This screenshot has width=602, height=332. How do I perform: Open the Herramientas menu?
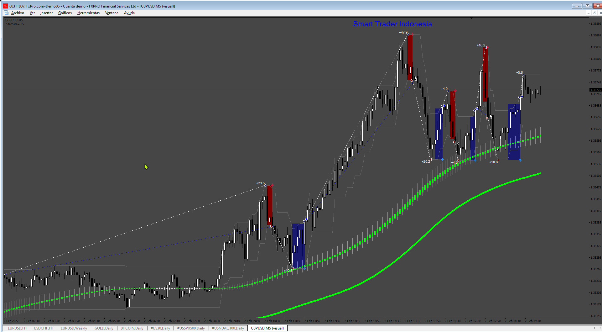[x=88, y=13]
